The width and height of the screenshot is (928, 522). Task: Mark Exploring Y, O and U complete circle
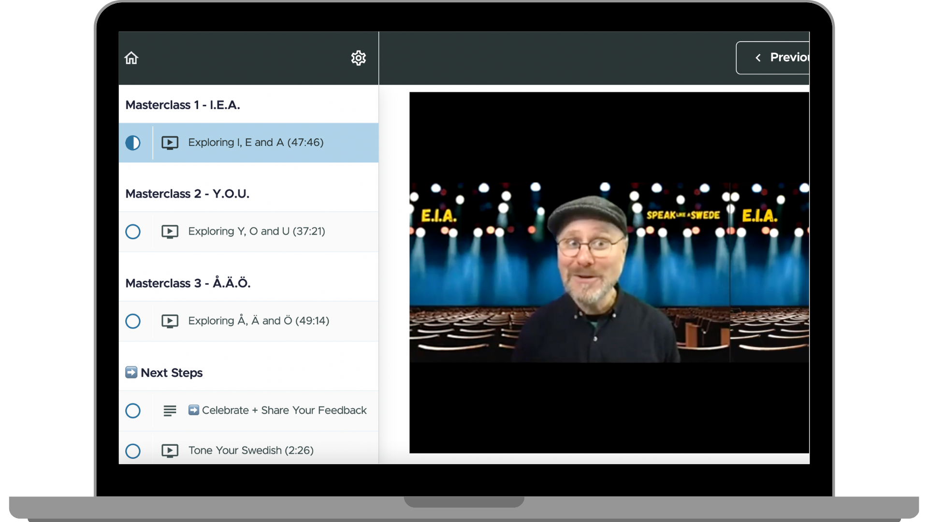(x=133, y=232)
